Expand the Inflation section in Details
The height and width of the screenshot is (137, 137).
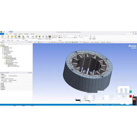[1, 86]
